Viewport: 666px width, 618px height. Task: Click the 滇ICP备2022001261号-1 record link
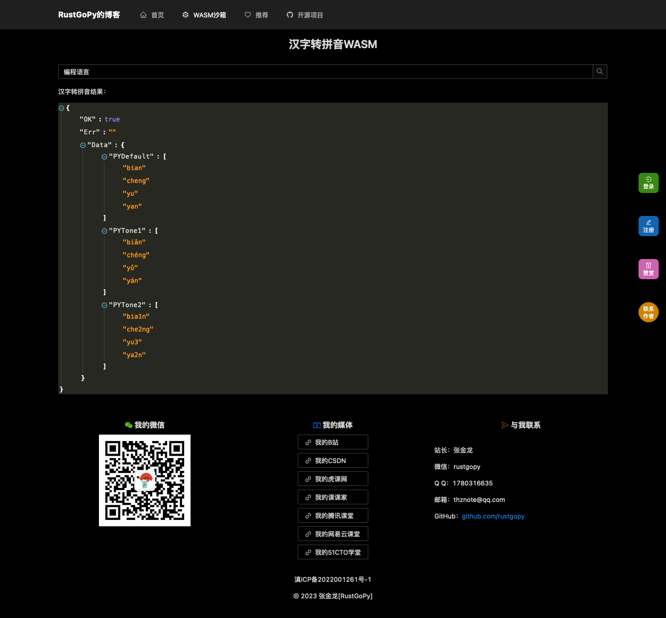333,579
